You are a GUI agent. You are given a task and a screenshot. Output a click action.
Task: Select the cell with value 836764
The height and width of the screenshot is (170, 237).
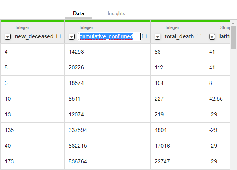coord(78,161)
